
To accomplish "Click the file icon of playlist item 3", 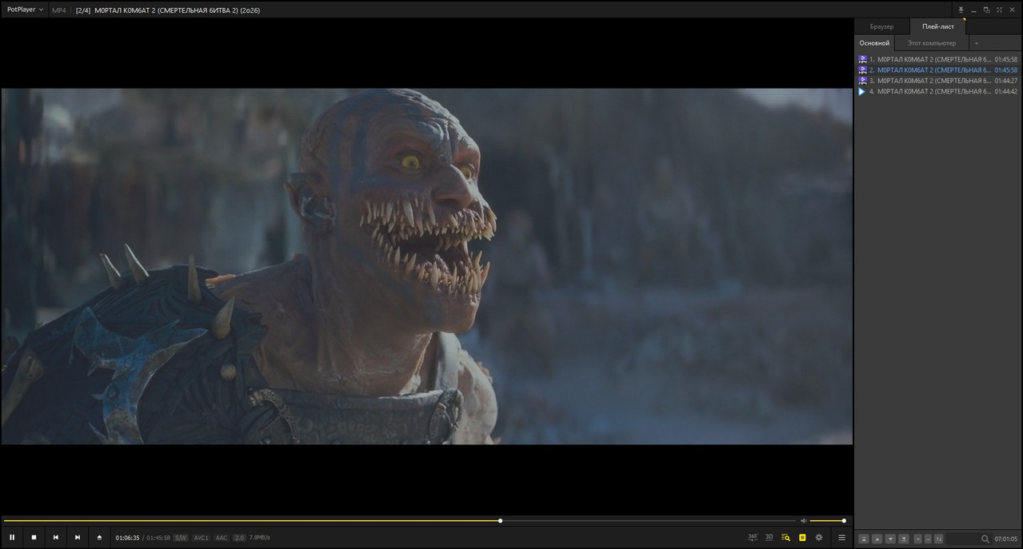I will coord(862,81).
